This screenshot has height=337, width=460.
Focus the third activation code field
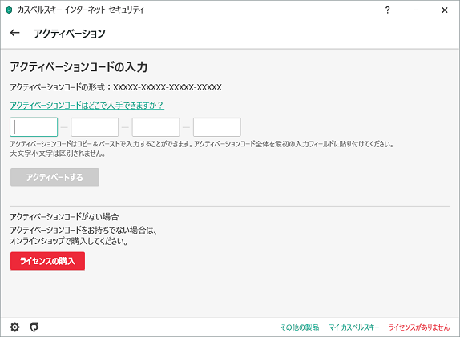[x=155, y=127]
